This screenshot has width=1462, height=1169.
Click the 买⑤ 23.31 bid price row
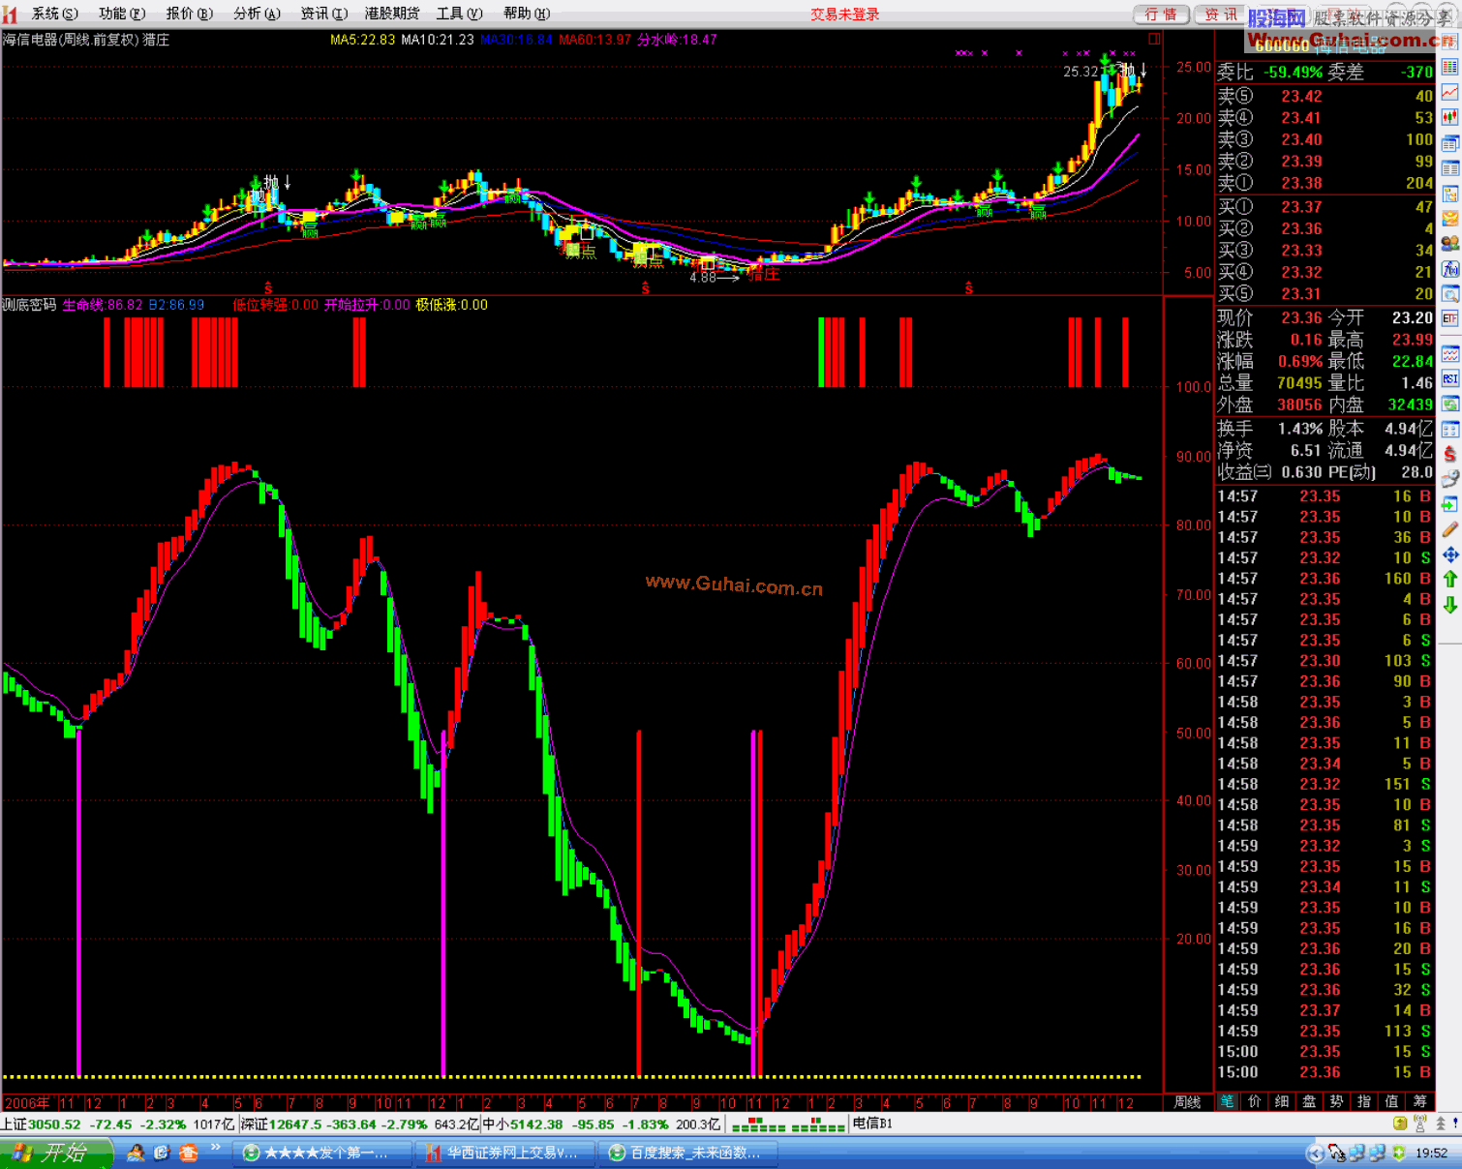(1325, 294)
